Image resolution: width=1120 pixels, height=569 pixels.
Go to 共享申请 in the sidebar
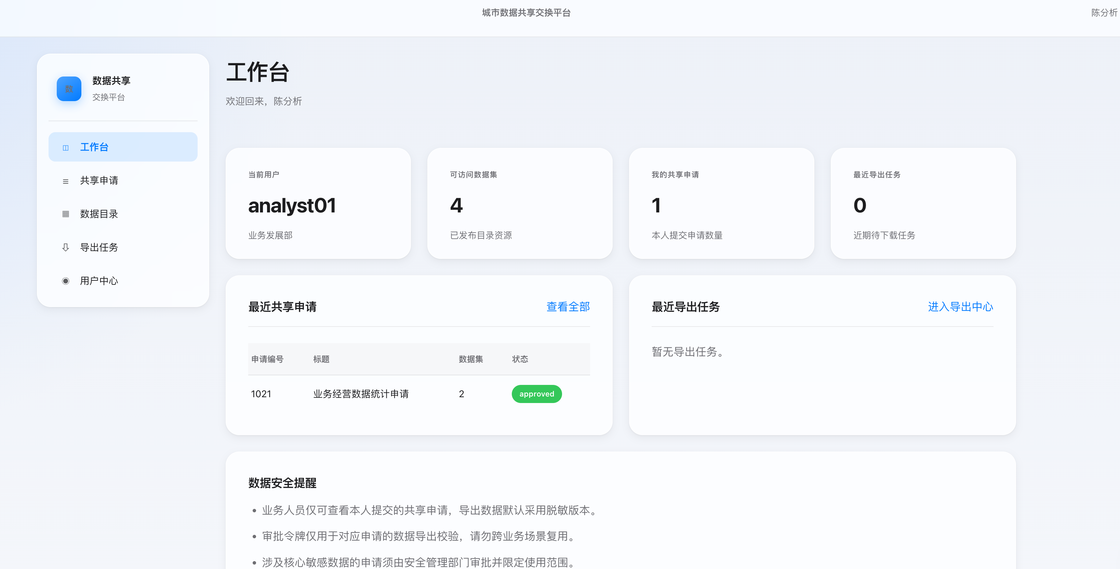123,180
